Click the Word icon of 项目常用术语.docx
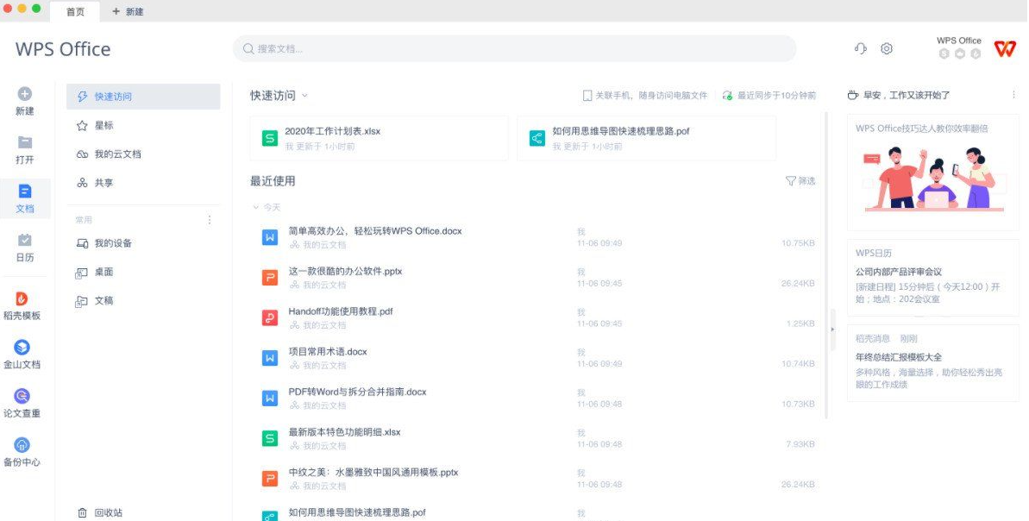 click(270, 358)
